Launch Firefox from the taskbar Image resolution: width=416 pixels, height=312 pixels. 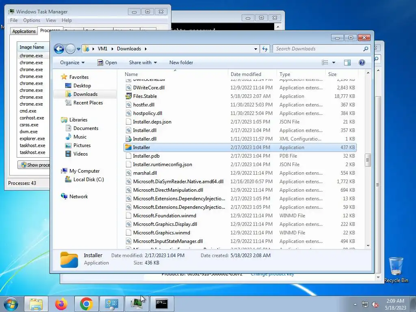(61, 303)
